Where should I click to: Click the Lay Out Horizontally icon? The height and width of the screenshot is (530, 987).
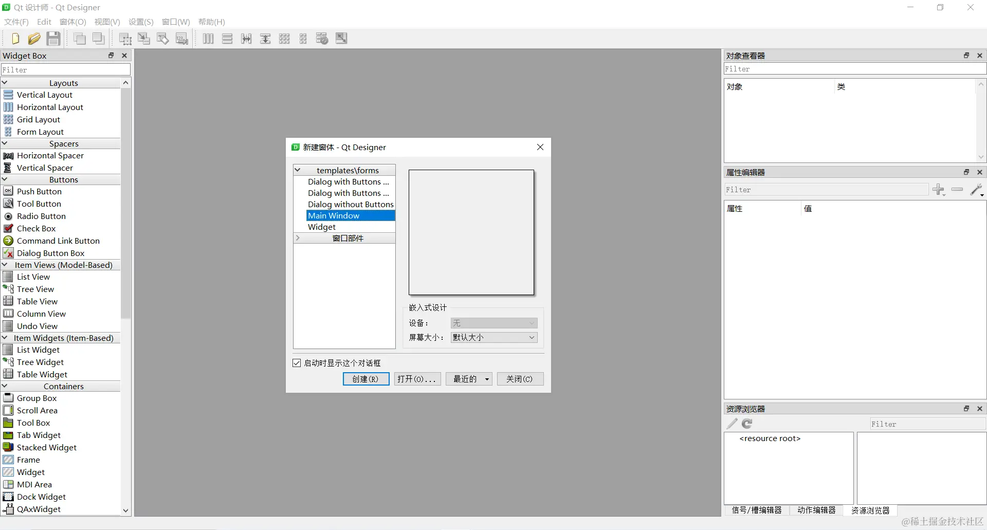208,39
